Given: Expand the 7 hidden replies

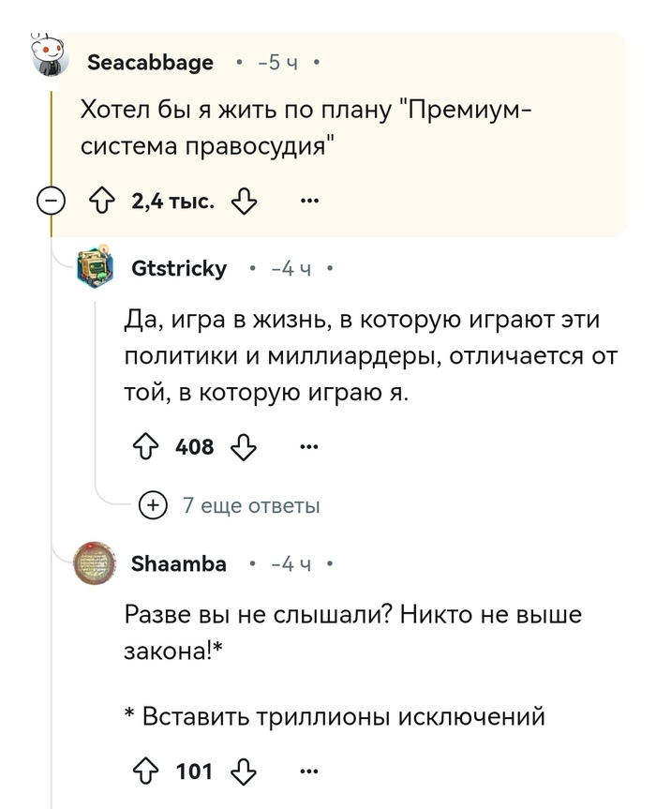Looking at the screenshot, I should 151,505.
